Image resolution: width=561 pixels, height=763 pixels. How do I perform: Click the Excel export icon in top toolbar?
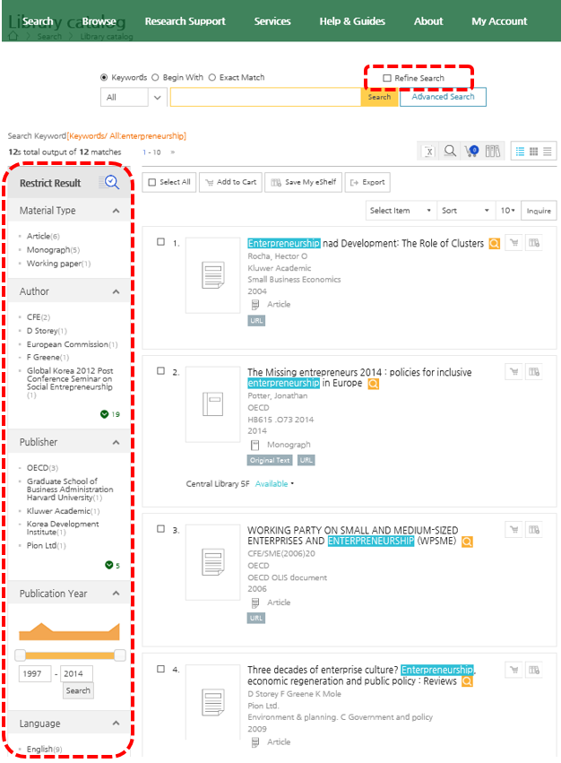tap(429, 151)
